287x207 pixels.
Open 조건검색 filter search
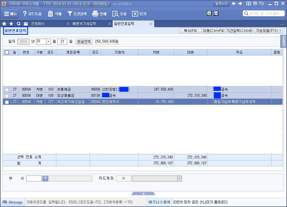pyautogui.click(x=77, y=14)
